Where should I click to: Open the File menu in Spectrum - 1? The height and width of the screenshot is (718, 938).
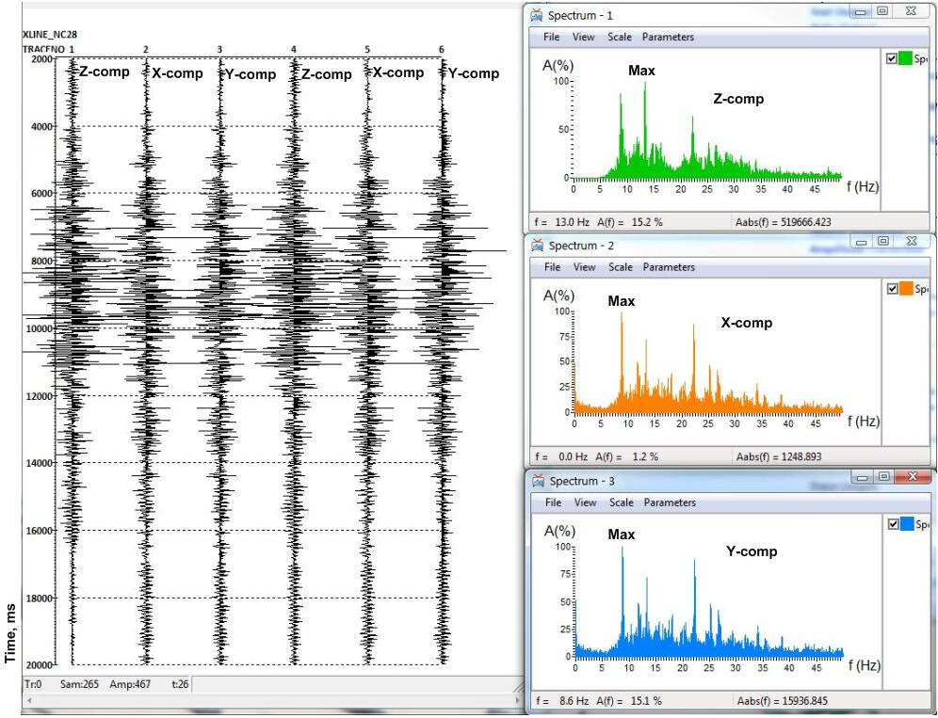[x=552, y=38]
